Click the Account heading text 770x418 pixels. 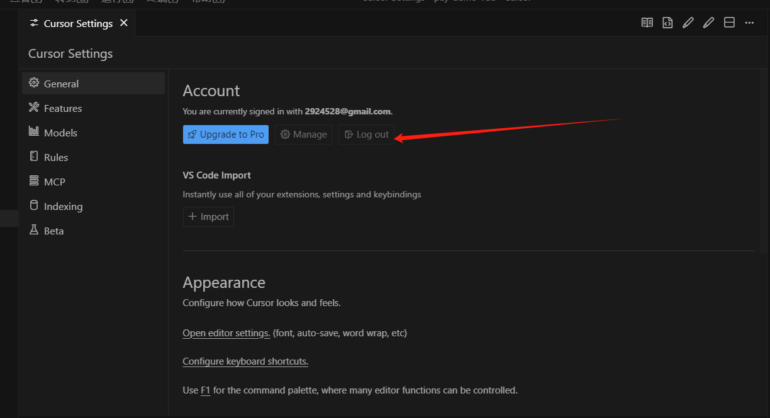[x=211, y=91]
